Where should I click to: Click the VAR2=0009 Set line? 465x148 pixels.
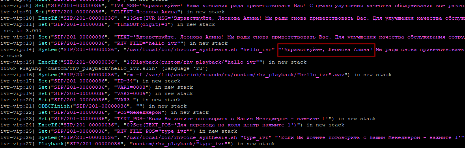[96, 93]
